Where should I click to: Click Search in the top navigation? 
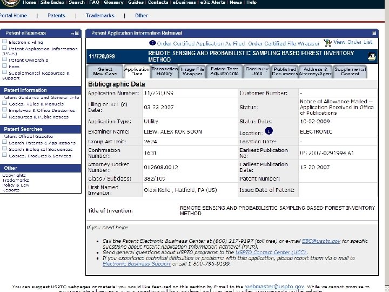(x=77, y=3)
